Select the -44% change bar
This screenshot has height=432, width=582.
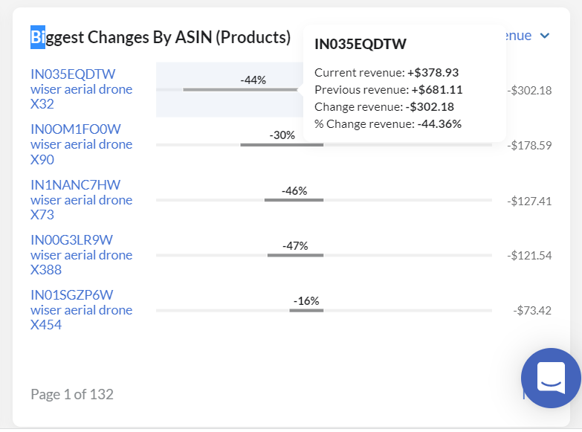(241, 89)
